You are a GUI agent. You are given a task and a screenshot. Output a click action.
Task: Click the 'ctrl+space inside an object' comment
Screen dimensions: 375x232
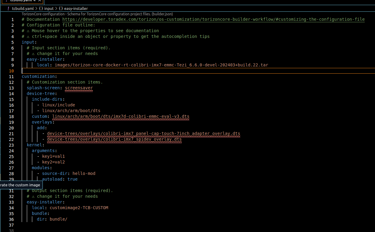(115, 36)
